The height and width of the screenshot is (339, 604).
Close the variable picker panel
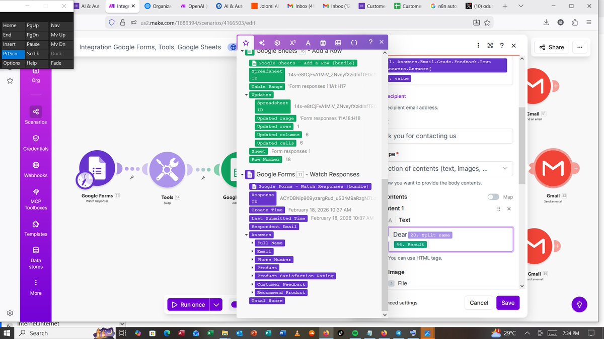click(382, 42)
